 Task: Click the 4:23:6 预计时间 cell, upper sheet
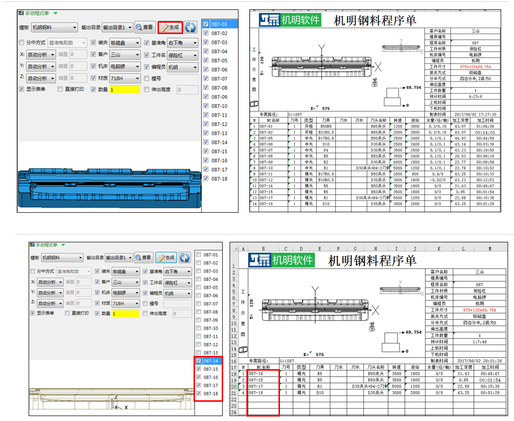pos(475,97)
